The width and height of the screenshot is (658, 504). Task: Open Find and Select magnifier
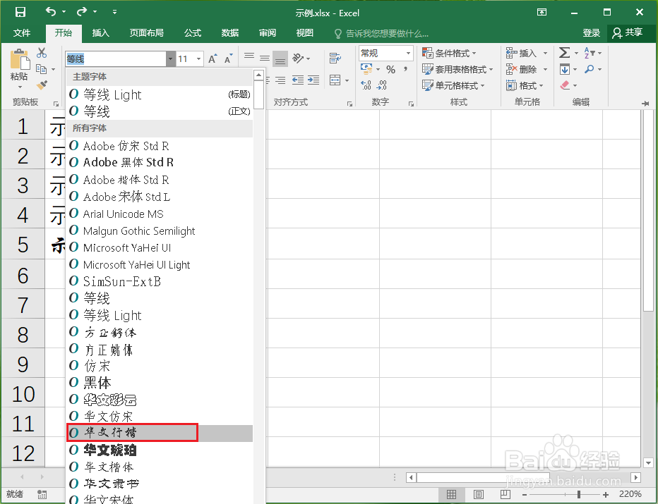[x=590, y=69]
